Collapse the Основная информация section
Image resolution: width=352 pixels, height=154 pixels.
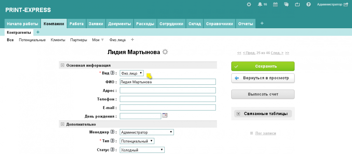click(x=62, y=65)
